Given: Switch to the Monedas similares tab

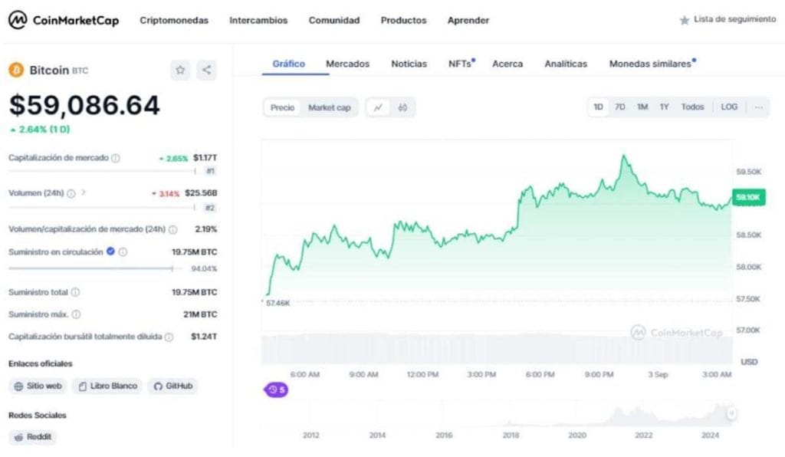Looking at the screenshot, I should [x=652, y=64].
